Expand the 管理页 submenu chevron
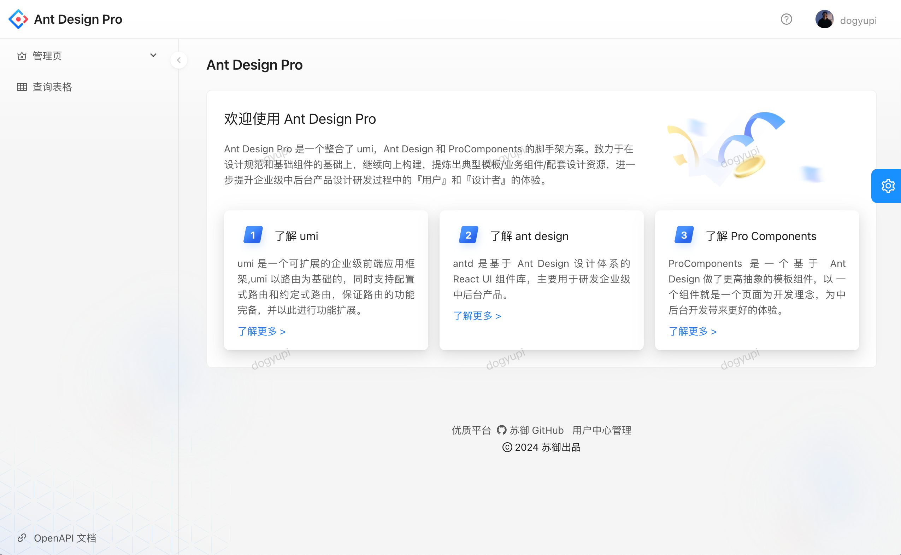The image size is (901, 555). coord(153,55)
